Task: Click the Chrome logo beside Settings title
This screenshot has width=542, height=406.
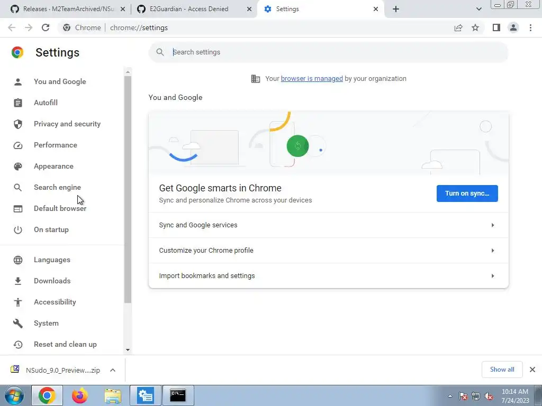Action: pos(17,52)
